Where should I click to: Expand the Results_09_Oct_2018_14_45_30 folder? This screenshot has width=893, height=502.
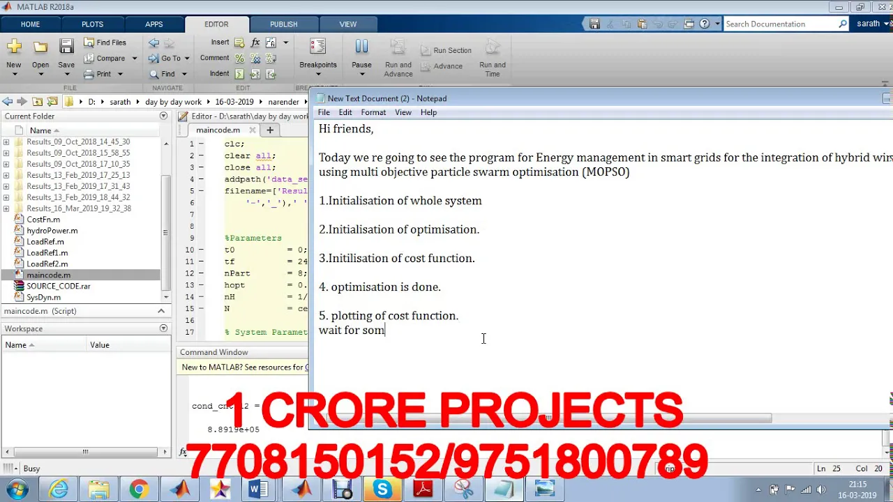(6, 142)
